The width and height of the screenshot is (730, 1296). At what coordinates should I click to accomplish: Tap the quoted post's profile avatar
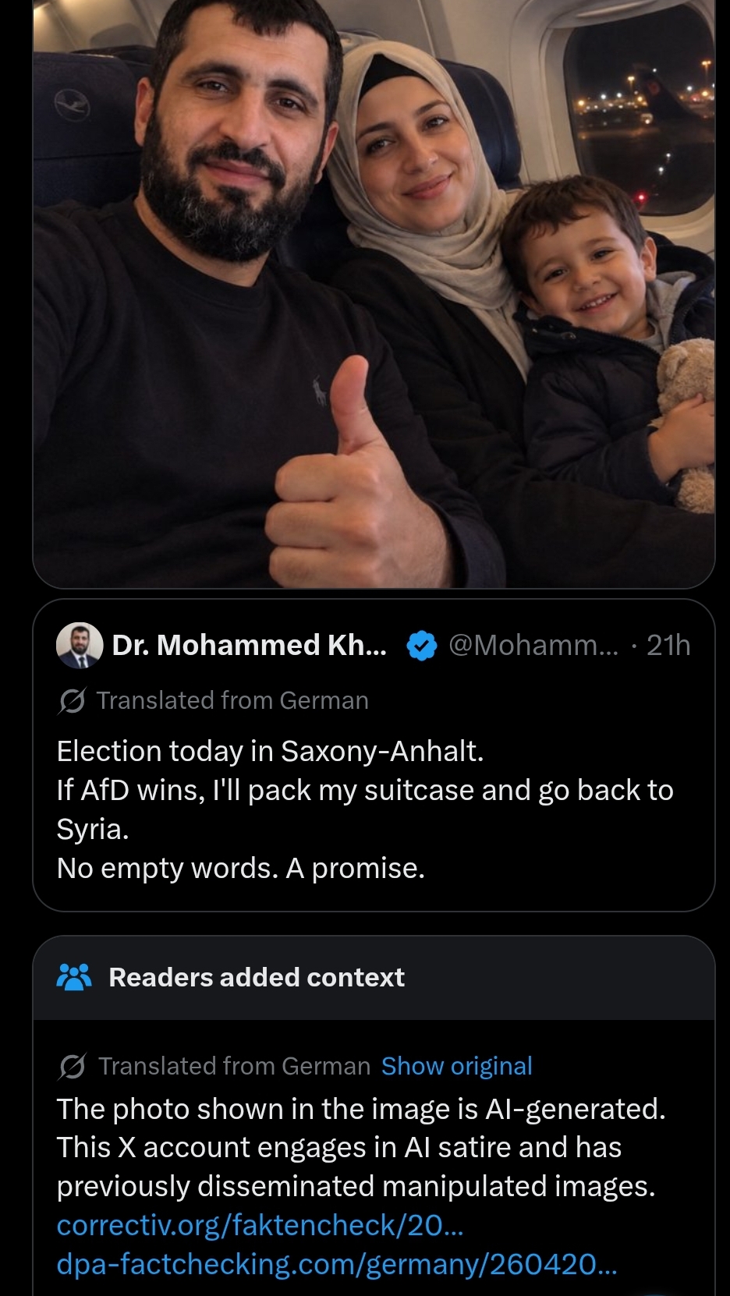click(x=80, y=646)
